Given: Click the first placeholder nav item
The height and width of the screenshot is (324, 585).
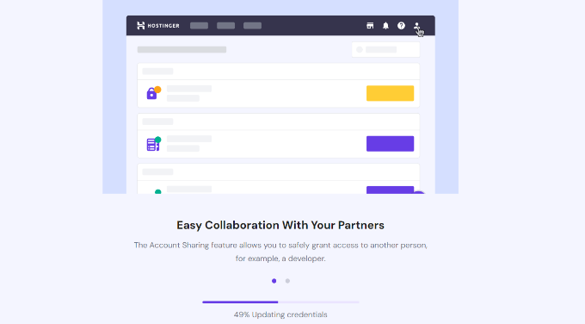Looking at the screenshot, I should [200, 25].
